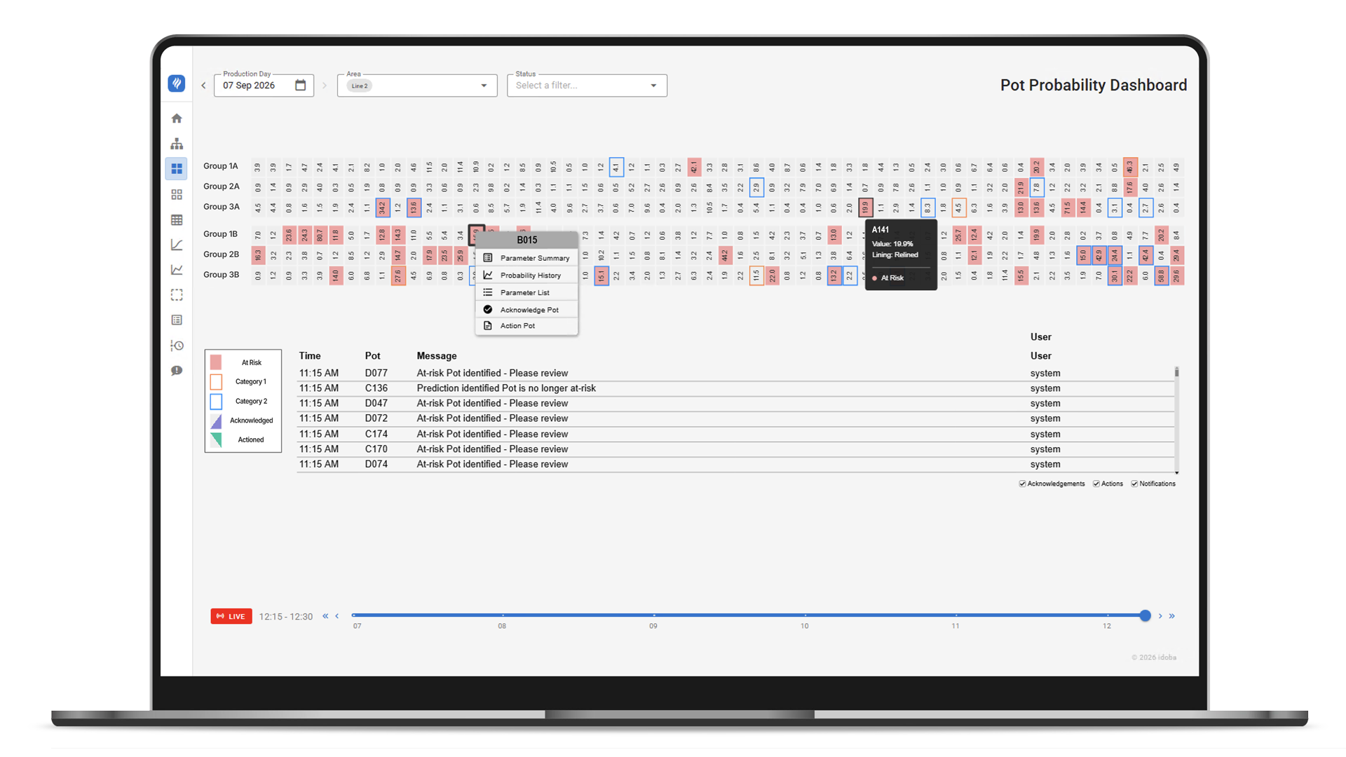Choose Action Pot from context menu
1346x757 pixels.
pos(526,326)
